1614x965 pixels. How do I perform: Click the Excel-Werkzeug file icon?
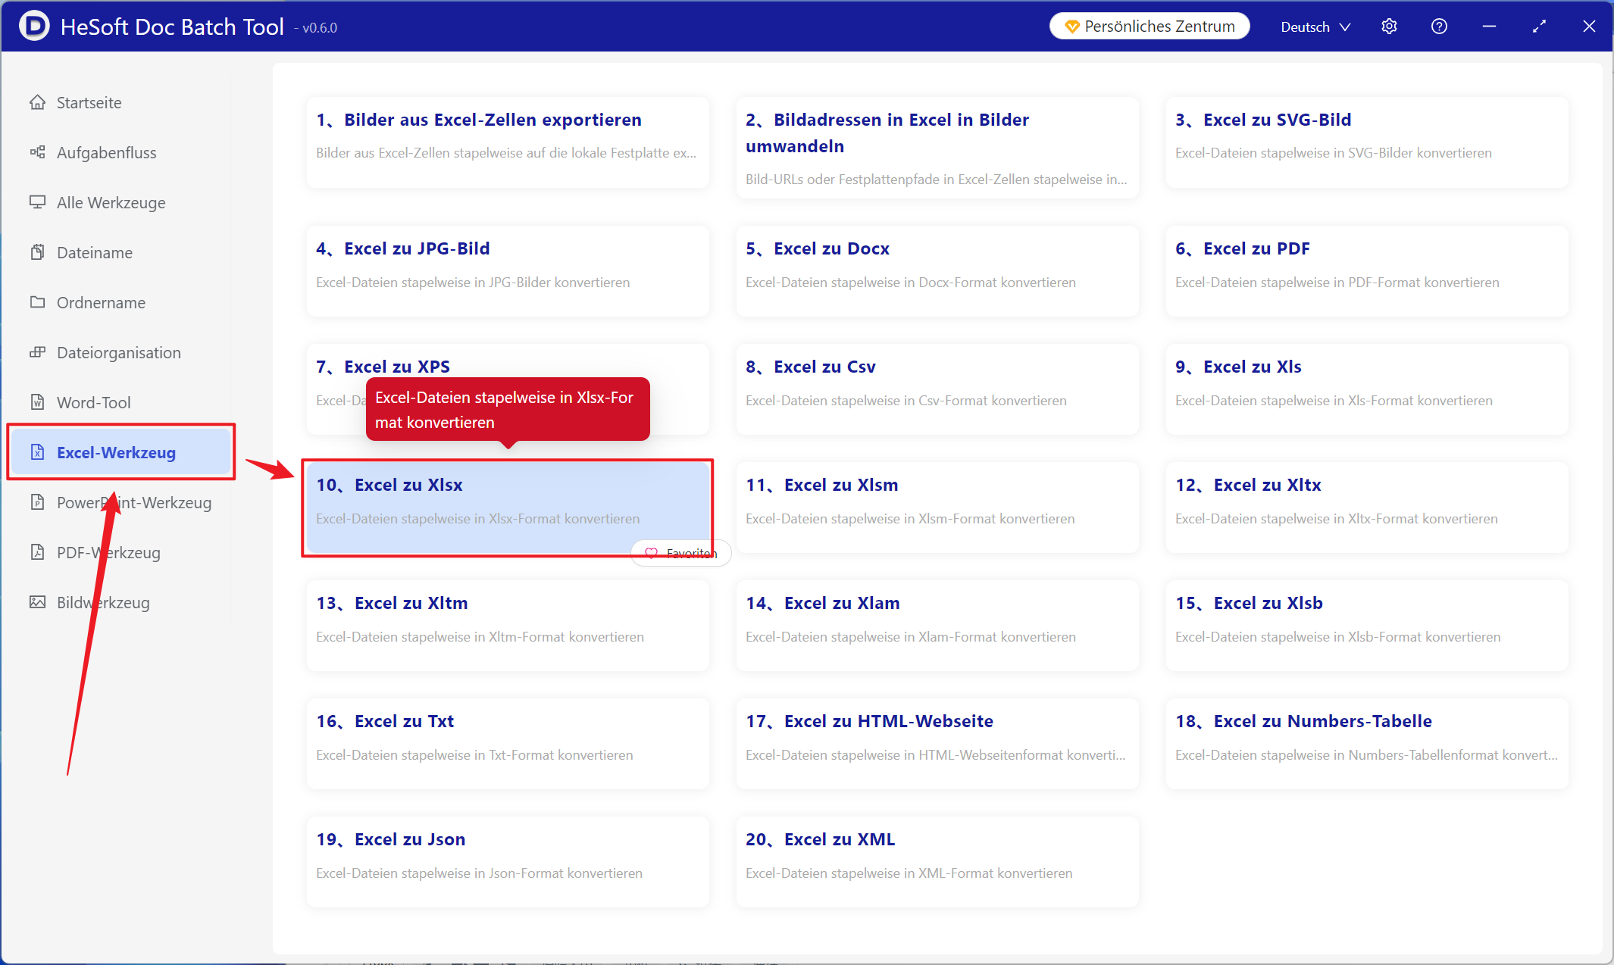(37, 452)
